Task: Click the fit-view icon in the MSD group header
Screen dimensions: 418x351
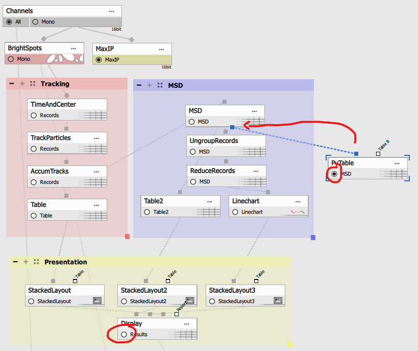Action: coord(160,85)
